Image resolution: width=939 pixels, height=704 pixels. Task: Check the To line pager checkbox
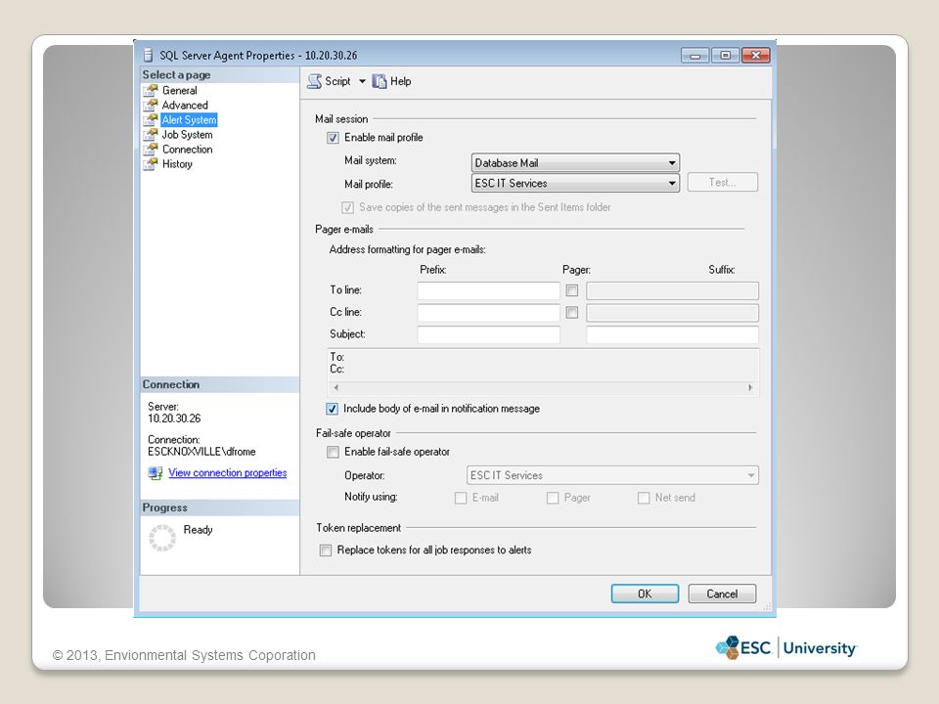(572, 290)
